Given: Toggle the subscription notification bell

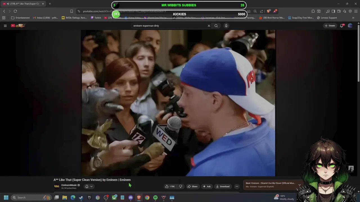Looking at the screenshot, I should [87, 186].
